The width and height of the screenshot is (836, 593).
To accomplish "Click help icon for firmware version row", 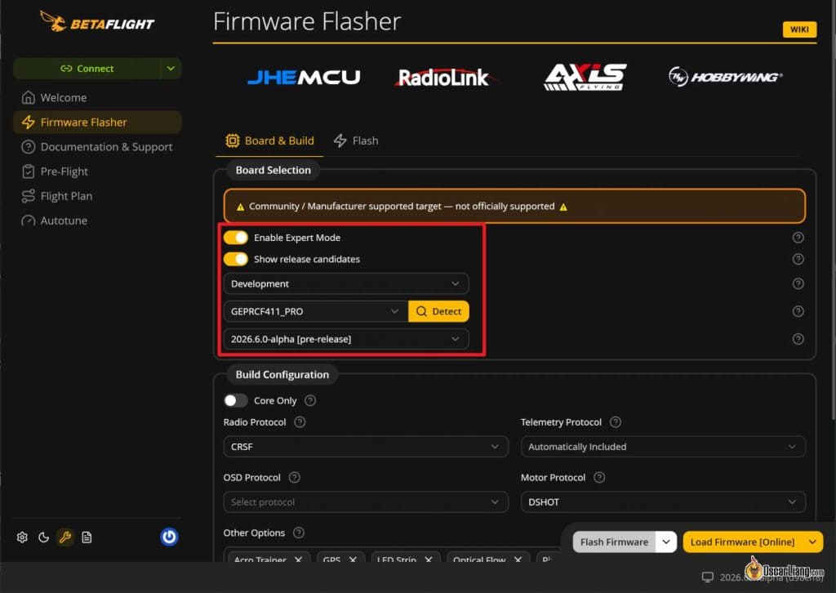I will (x=798, y=339).
